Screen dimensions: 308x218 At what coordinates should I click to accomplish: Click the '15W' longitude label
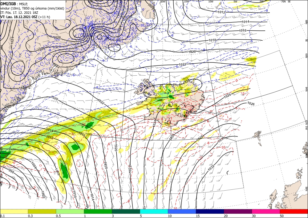(x=186, y=2)
